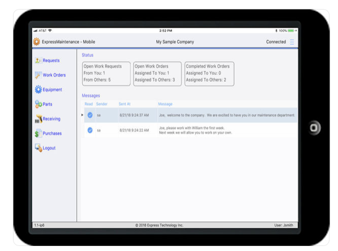Open the Receiving icon
338x251 pixels.
point(38,119)
